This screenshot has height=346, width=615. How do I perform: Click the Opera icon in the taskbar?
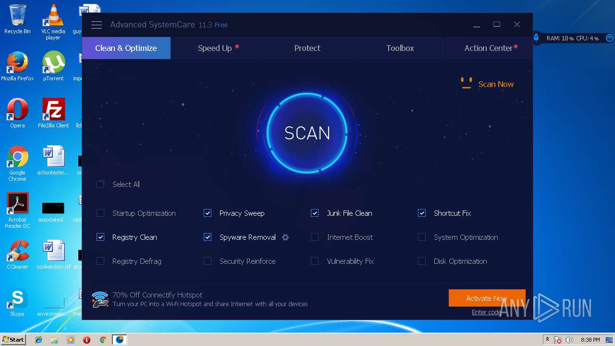(87, 340)
